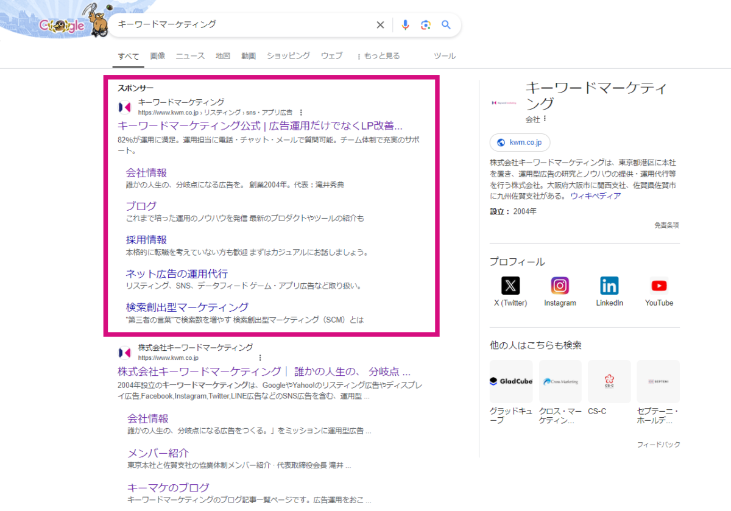Click the kwm.co.jp website button
731x511 pixels.
(520, 143)
